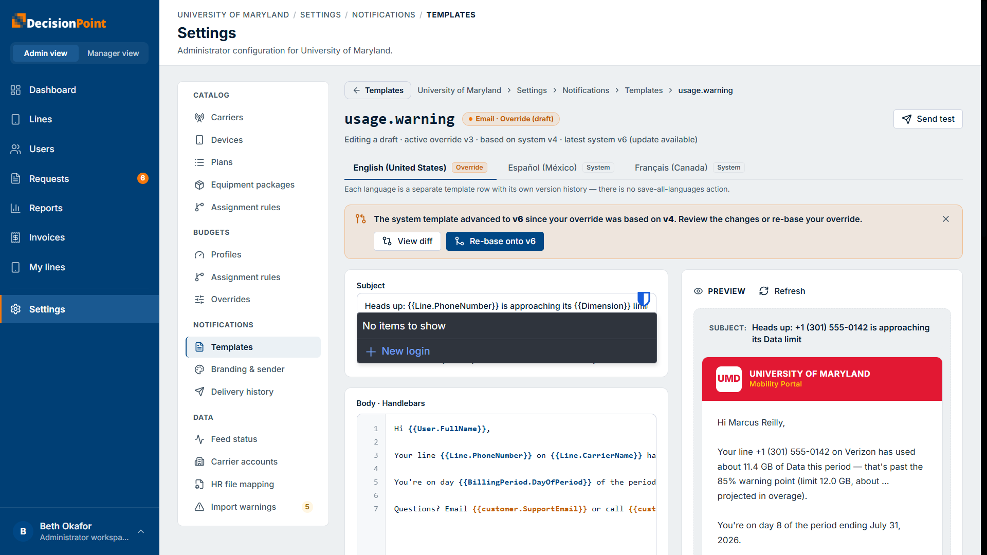
Task: Open HR file mapping item
Action: point(253,485)
